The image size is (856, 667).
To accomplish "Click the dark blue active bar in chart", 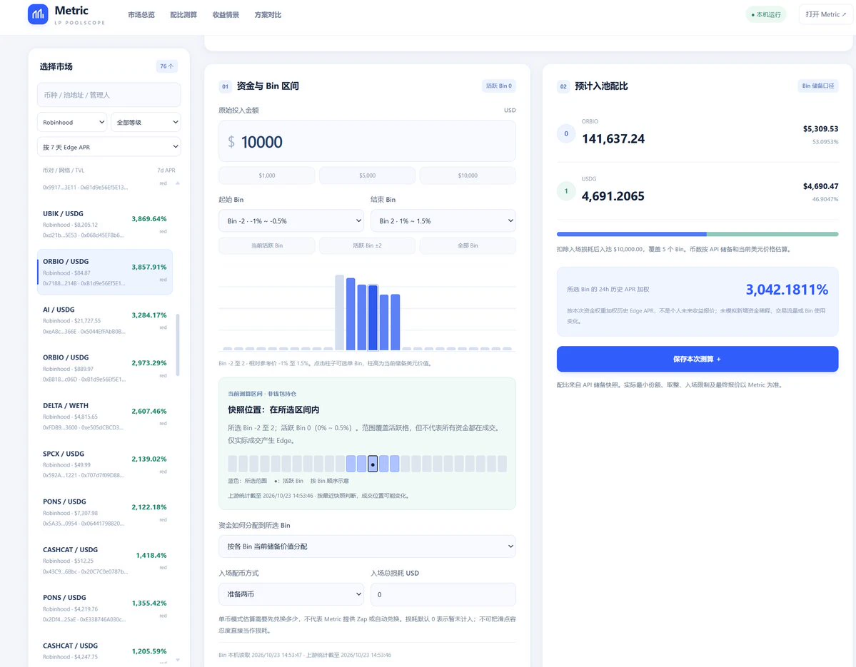I will [x=373, y=317].
